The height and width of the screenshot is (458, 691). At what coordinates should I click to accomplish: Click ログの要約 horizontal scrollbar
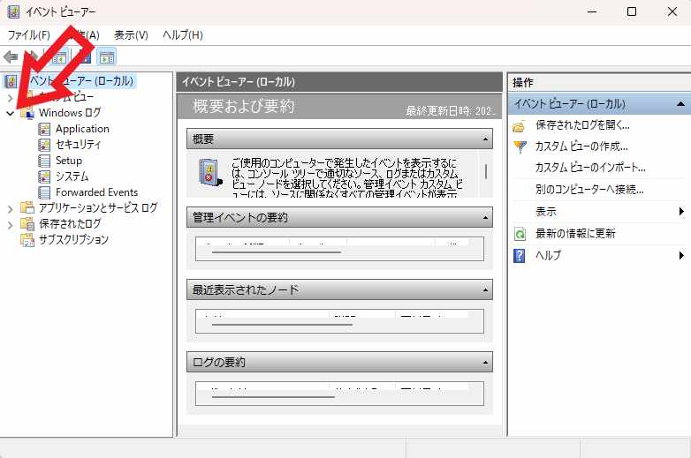(x=273, y=397)
